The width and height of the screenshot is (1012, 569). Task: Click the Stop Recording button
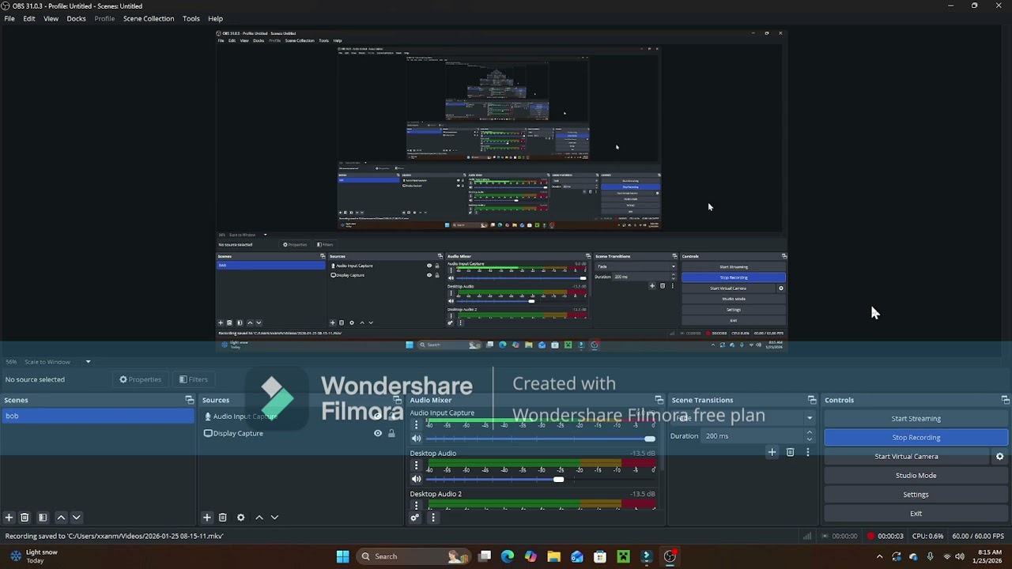916,438
